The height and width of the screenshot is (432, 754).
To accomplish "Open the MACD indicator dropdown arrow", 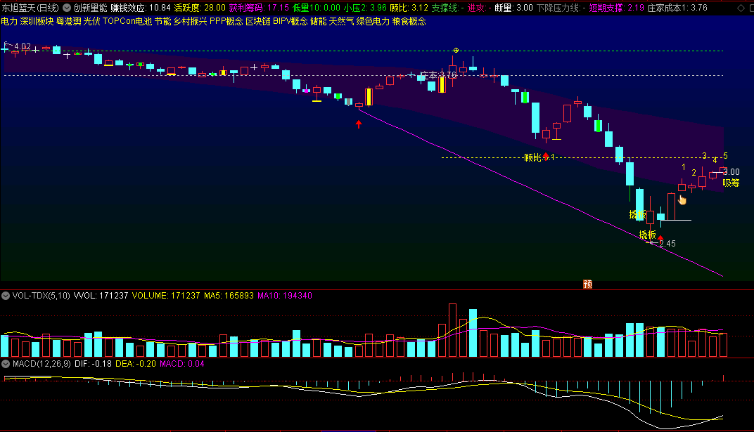I will point(6,364).
